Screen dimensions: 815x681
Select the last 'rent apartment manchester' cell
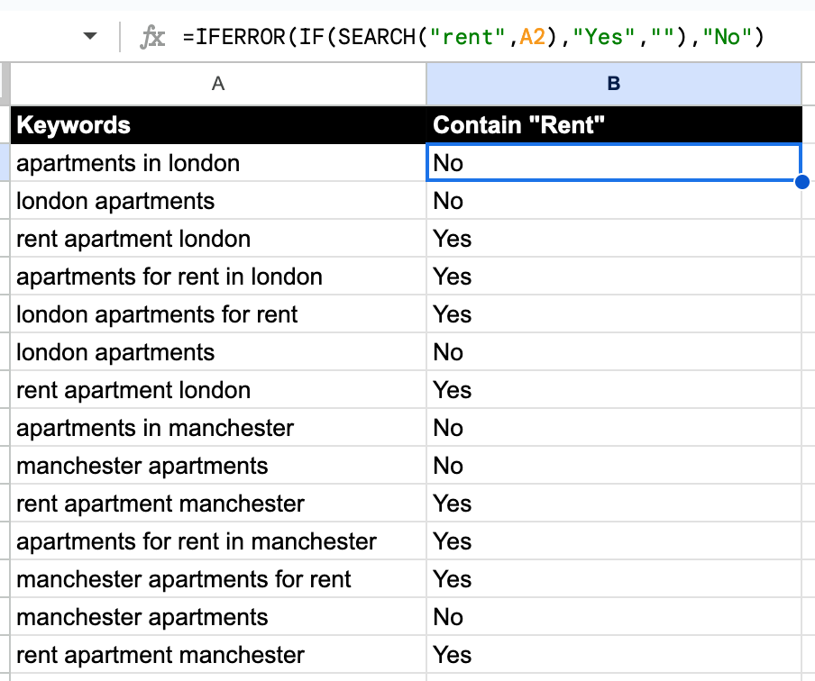(216, 655)
